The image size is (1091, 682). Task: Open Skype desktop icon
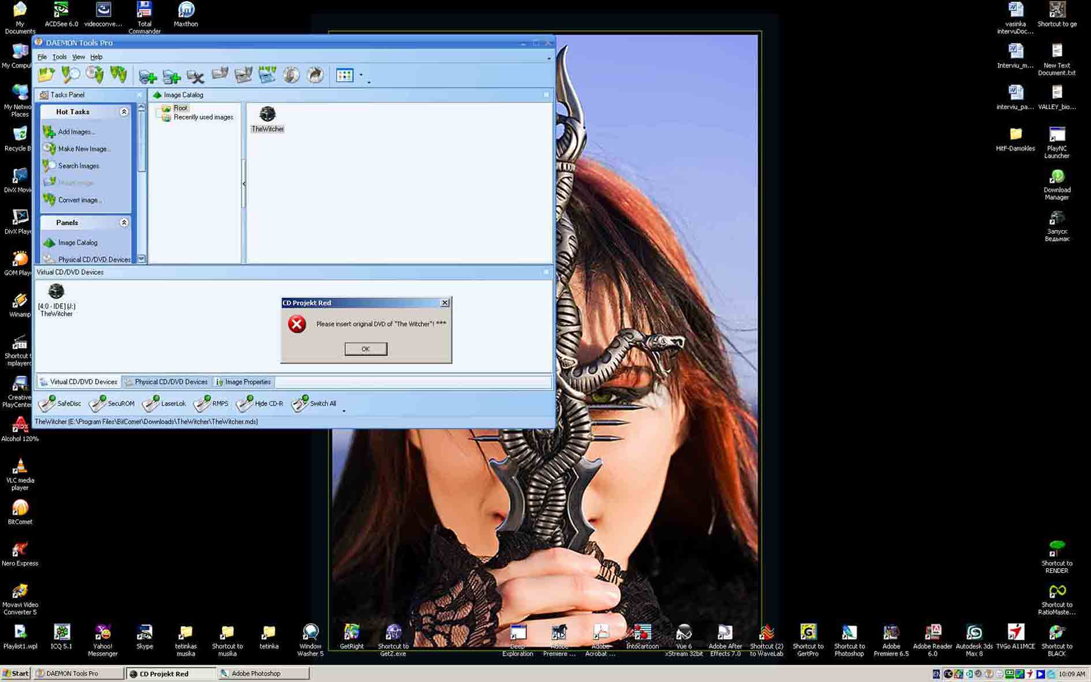click(x=144, y=637)
